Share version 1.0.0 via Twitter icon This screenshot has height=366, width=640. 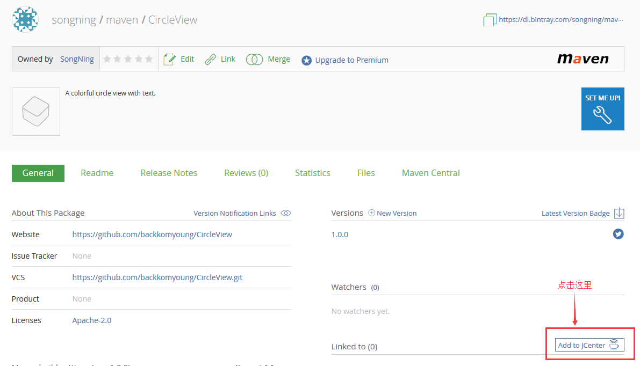[619, 234]
